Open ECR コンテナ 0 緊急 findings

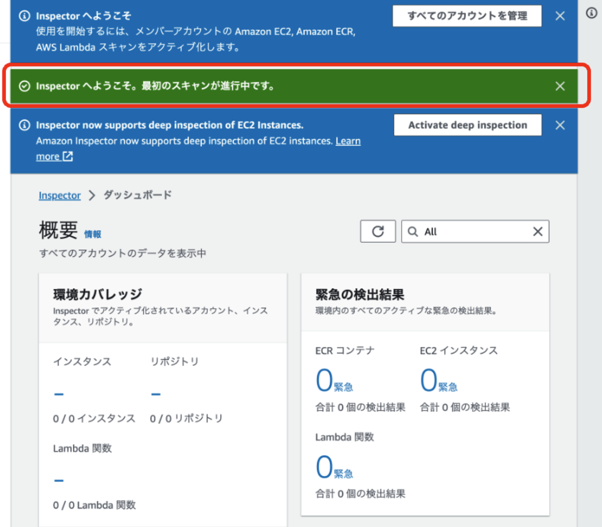point(334,380)
